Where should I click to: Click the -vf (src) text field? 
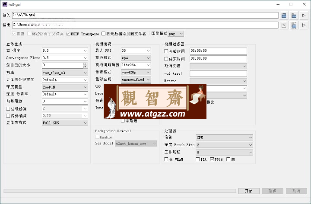[219, 73]
